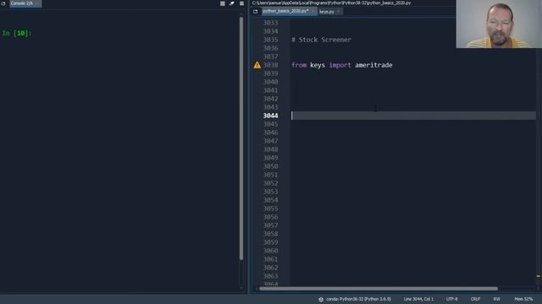Screen dimensions: 542x304
Task: Click the Line 3044, Col 1 status
Action: (x=418, y=299)
